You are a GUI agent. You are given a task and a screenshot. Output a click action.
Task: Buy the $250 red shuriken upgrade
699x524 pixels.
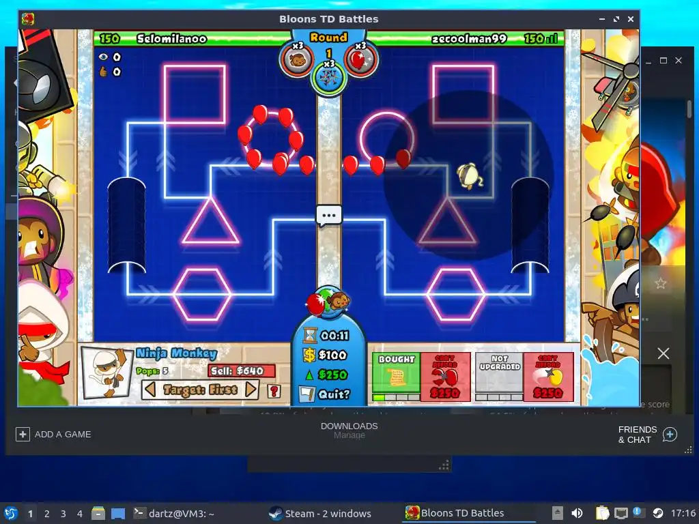tap(445, 377)
